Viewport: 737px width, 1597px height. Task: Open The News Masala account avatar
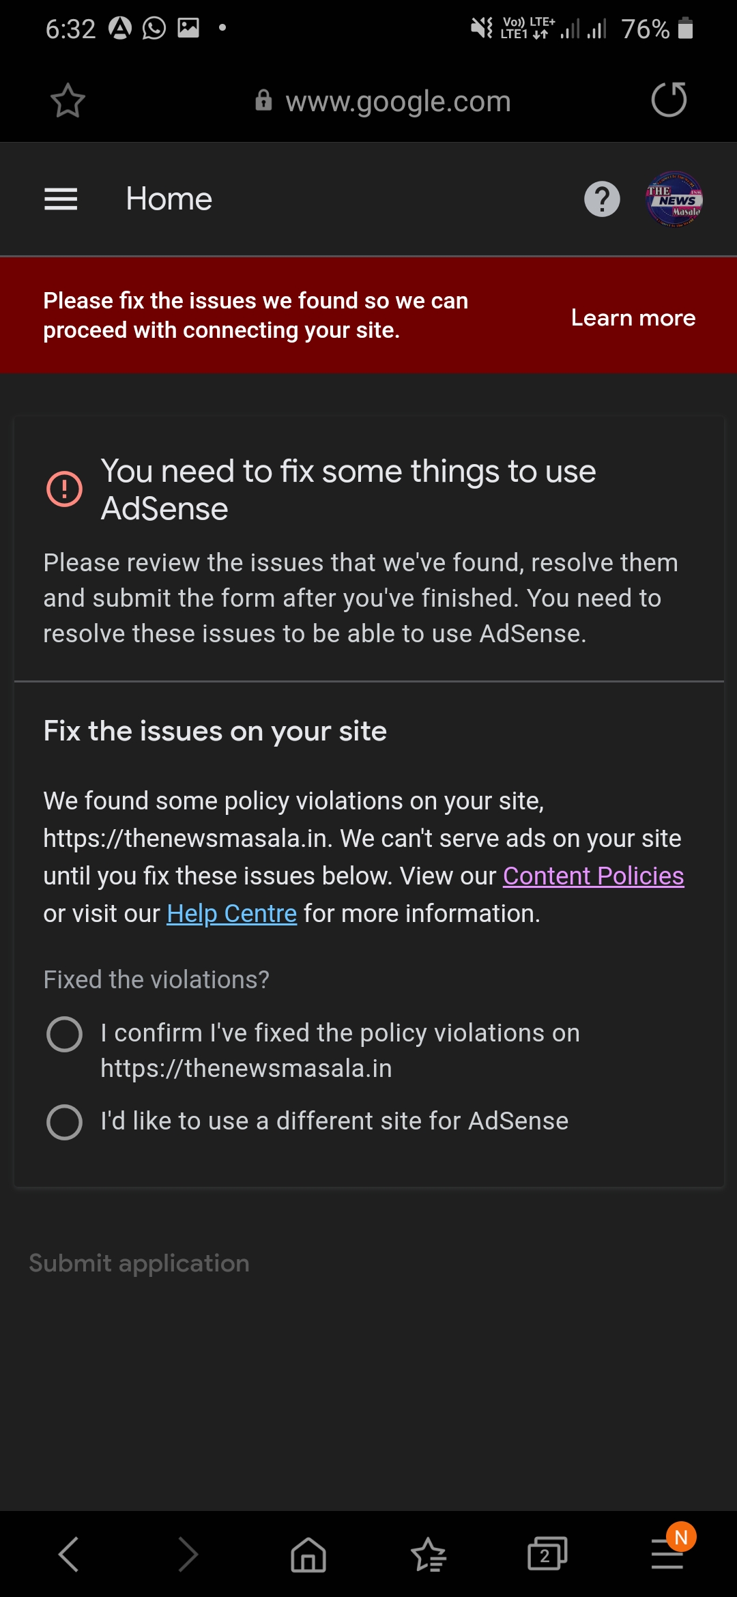674,199
